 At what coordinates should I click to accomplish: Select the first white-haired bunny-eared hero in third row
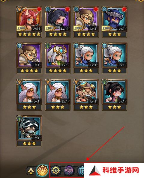point(29,95)
